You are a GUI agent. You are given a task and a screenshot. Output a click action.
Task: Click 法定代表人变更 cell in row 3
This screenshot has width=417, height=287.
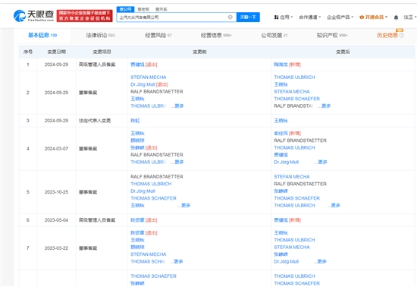coord(95,121)
